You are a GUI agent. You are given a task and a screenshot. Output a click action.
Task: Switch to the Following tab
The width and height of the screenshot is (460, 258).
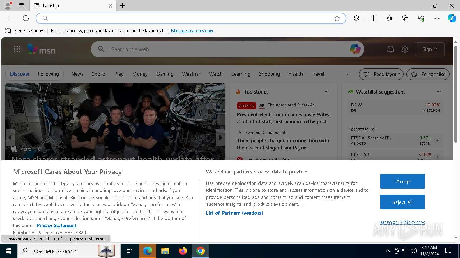point(48,74)
